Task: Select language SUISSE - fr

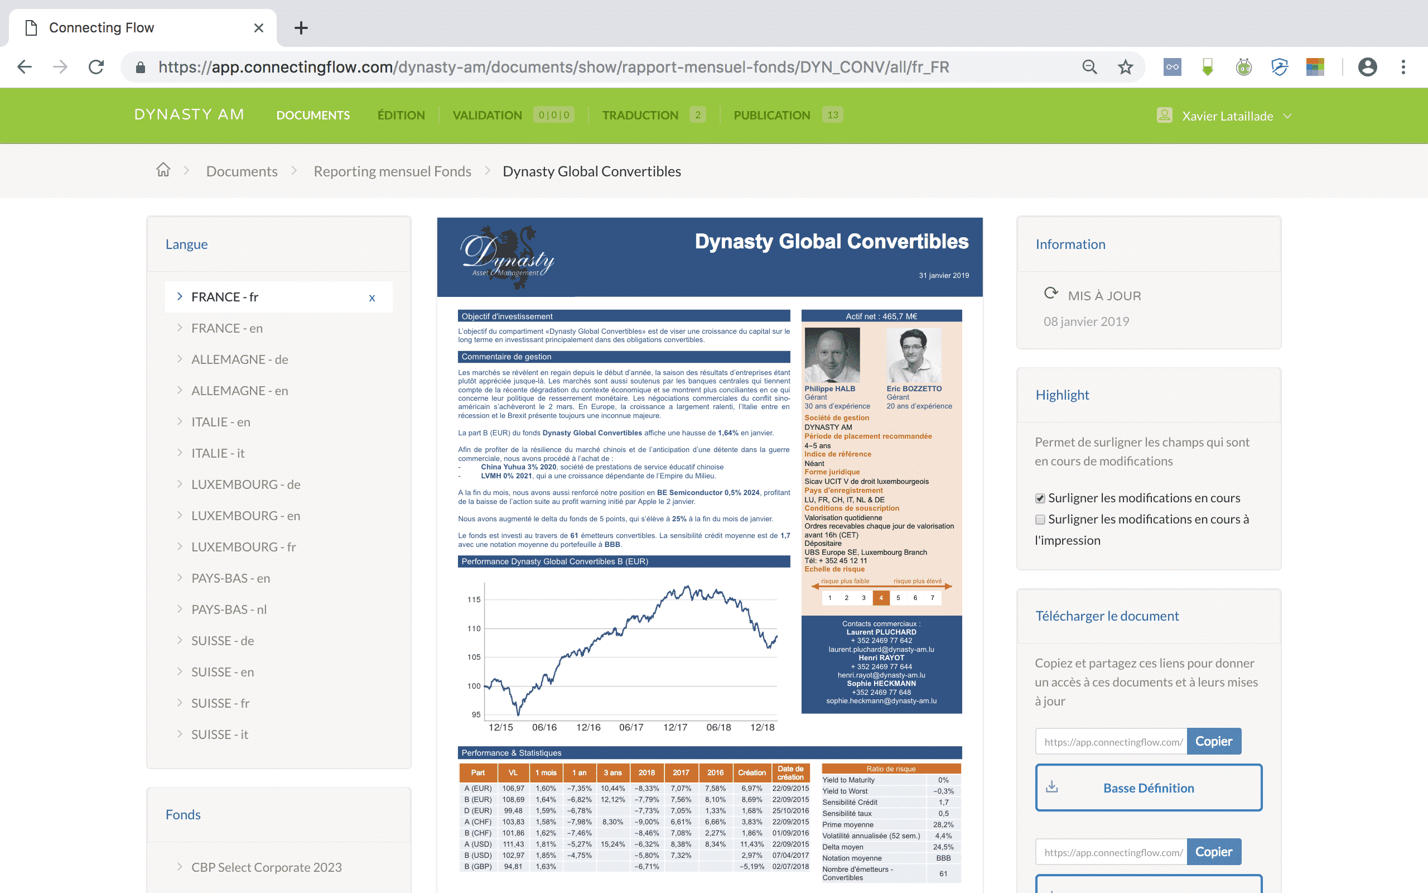Action: tap(220, 704)
